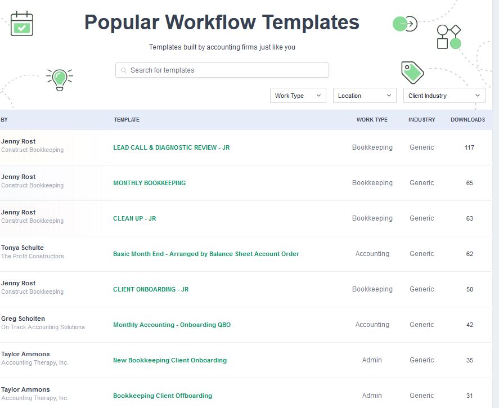Click the calendar checkmark icon
Viewport: 499px width, 408px height.
(22, 24)
